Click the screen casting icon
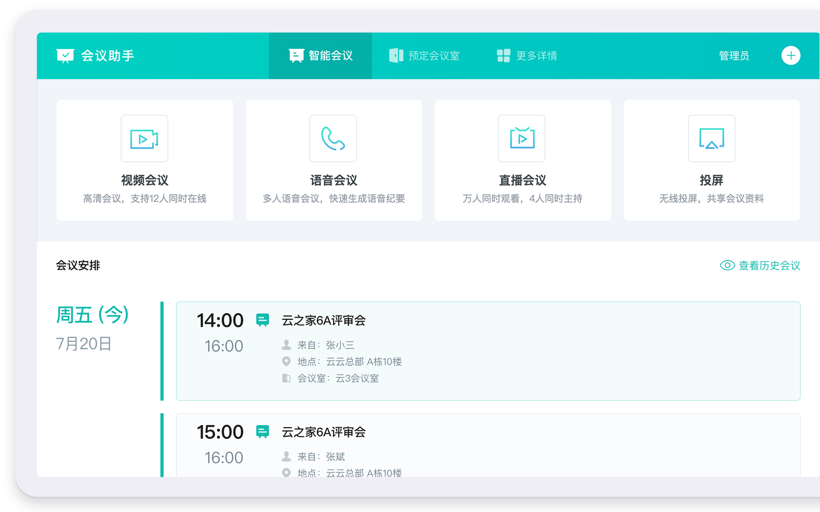 tap(711, 139)
